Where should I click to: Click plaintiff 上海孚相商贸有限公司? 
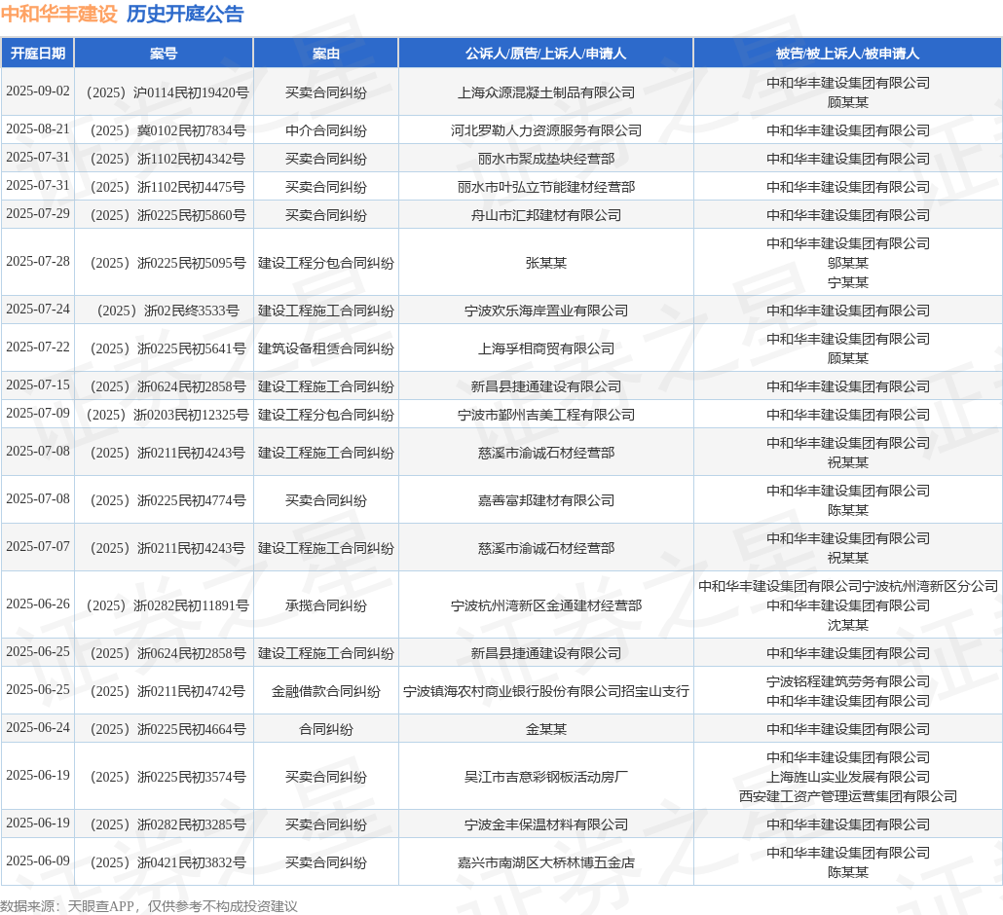545,348
